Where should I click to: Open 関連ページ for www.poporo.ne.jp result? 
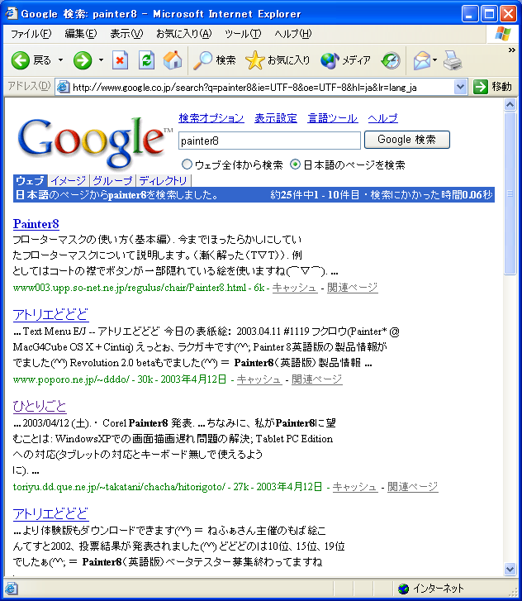(x=316, y=379)
